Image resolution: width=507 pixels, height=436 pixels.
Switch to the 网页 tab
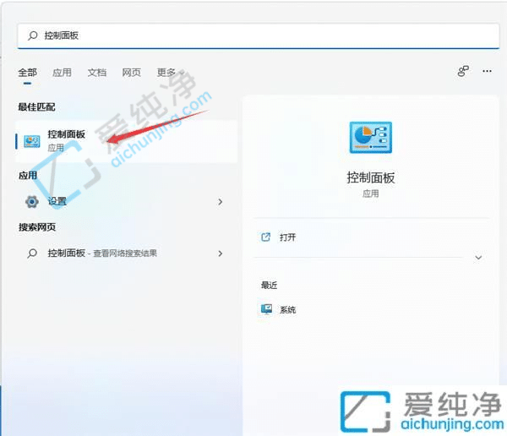pyautogui.click(x=131, y=73)
